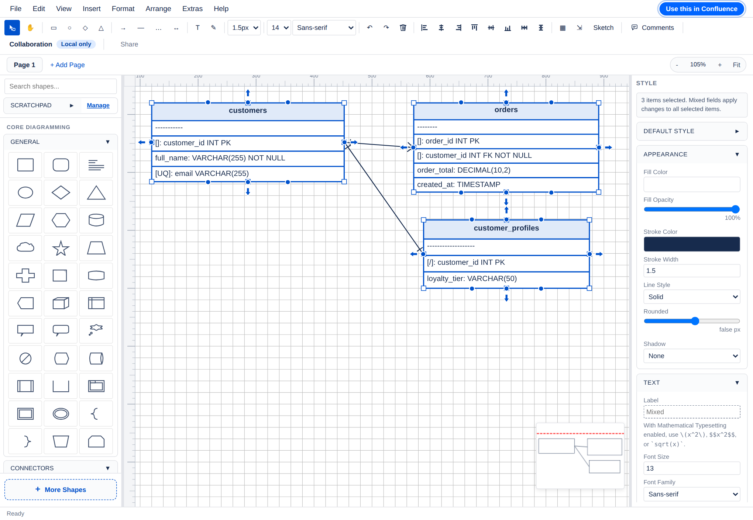This screenshot has width=753, height=520.
Task: Undo the last action
Action: pos(369,28)
